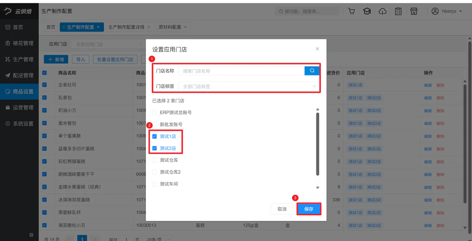Click the 云烘焙 logo
472x241 pixels.
18,11
